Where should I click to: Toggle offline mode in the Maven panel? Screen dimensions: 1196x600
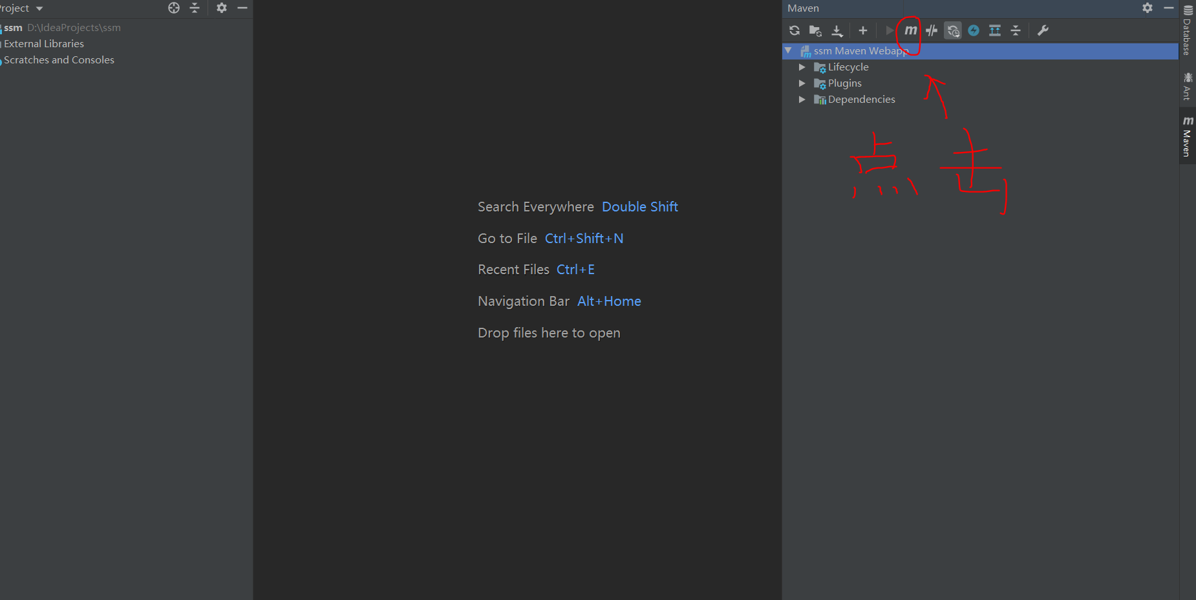(974, 30)
